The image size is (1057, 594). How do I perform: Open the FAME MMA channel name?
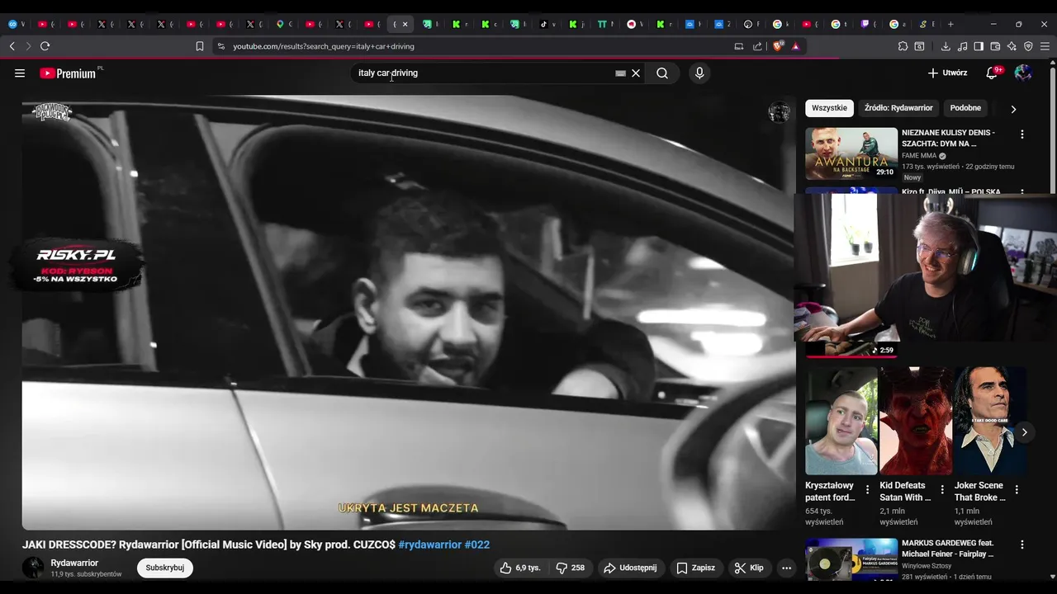[921, 155]
